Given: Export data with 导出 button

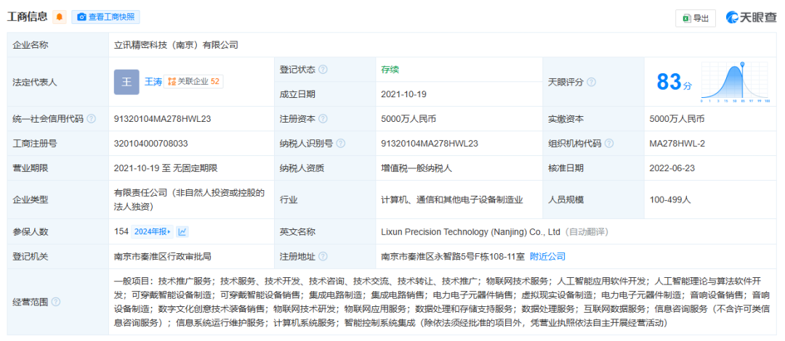Looking at the screenshot, I should tap(696, 18).
